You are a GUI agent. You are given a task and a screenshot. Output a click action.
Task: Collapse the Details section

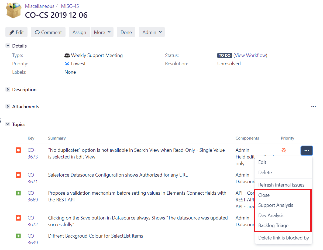[x=8, y=46]
